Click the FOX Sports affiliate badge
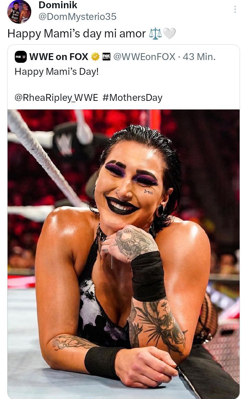This screenshot has width=241, height=399. pos(106,57)
